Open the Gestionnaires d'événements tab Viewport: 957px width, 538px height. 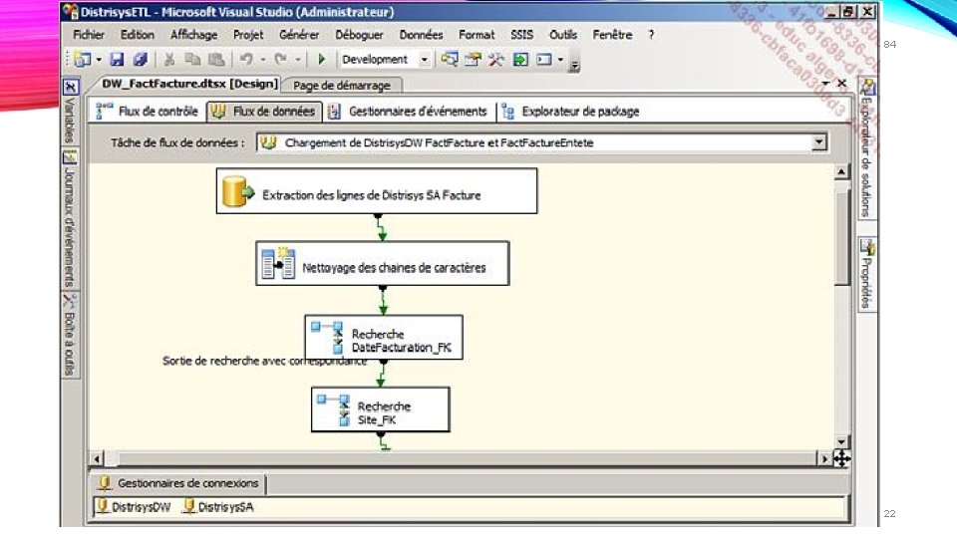pyautogui.click(x=408, y=112)
